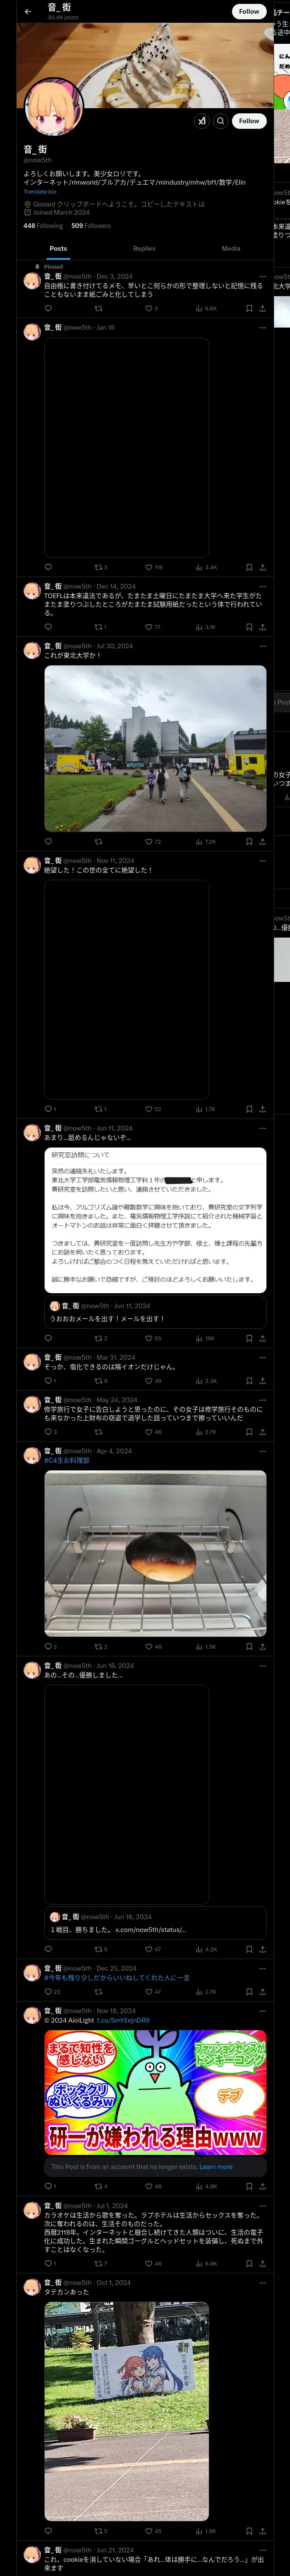Click the Follow button beside the avatar
The width and height of the screenshot is (290, 2576).
(249, 121)
